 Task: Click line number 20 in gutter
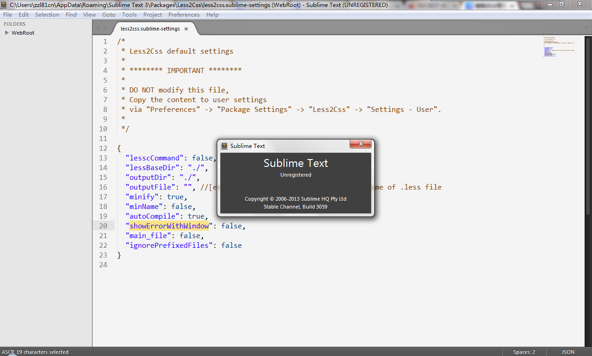(x=103, y=226)
